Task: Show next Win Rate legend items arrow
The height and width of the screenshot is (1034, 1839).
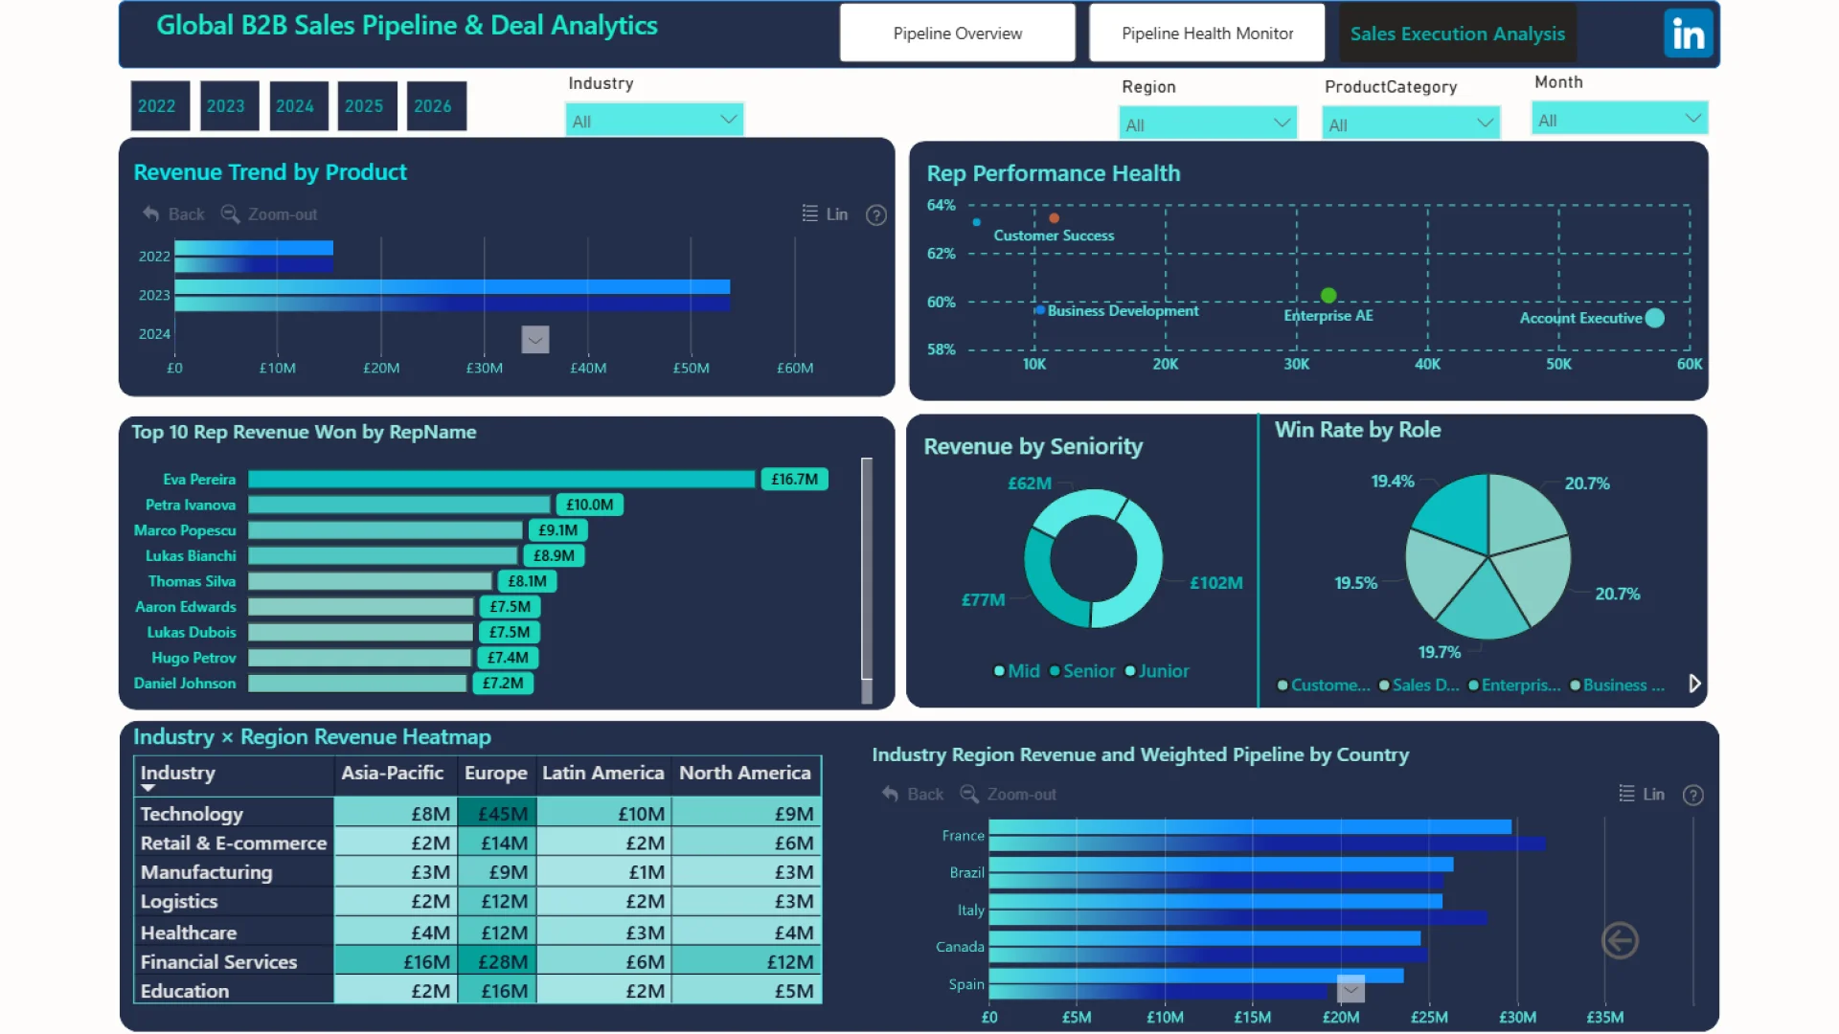Action: [x=1694, y=684]
